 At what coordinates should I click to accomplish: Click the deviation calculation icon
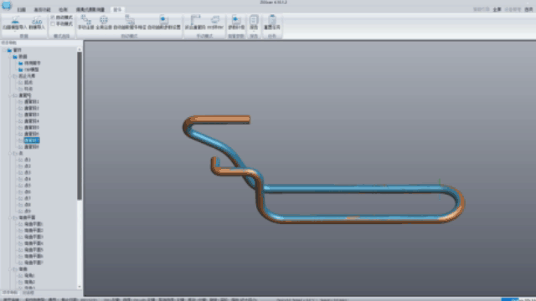pyautogui.click(x=236, y=22)
